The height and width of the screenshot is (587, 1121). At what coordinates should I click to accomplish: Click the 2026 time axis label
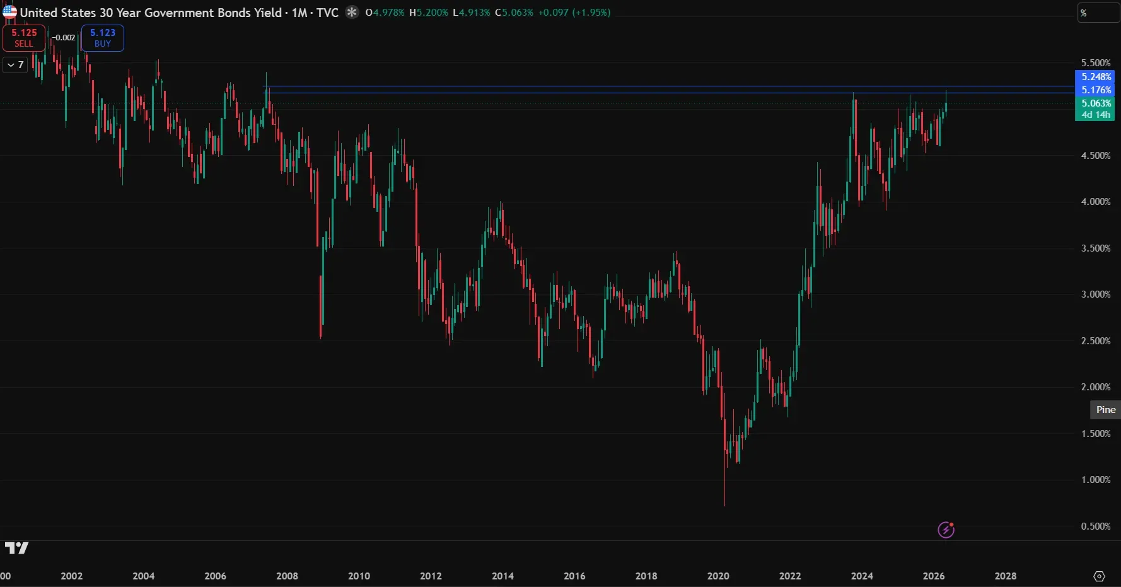coord(934,576)
